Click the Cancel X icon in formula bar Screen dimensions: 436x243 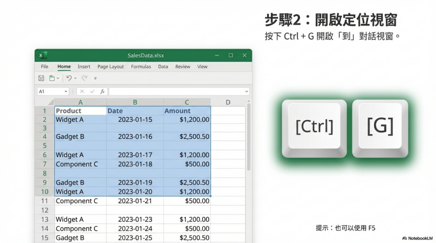point(82,91)
